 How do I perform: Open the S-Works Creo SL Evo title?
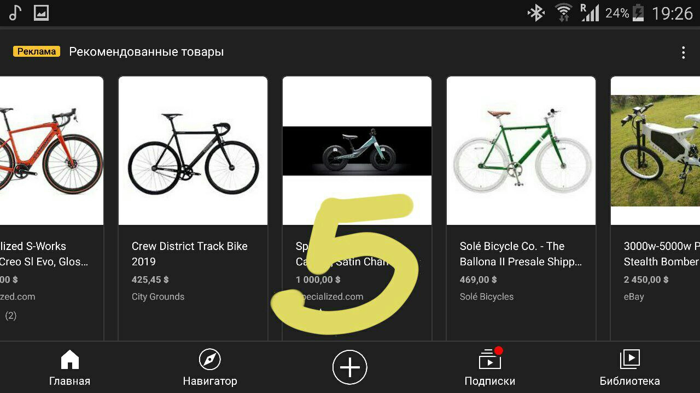coord(44,254)
